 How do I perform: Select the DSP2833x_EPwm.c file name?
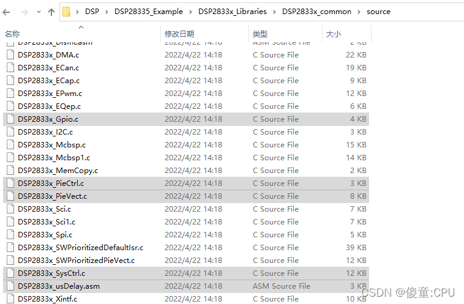[50, 94]
